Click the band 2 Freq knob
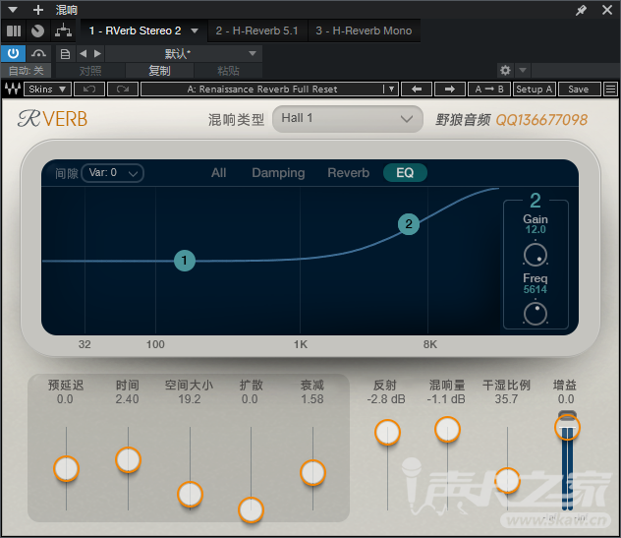 coord(536,314)
